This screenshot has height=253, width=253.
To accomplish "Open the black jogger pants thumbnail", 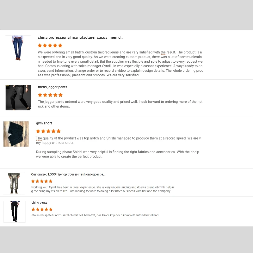I will (x=18, y=98).
